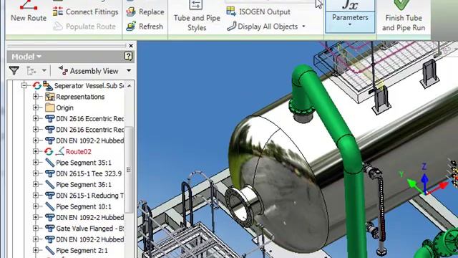Screen dimensions: 458x258
Task: Select DIN EN 1092-2 Hubbed below Gate Valve
Action: click(x=89, y=239)
